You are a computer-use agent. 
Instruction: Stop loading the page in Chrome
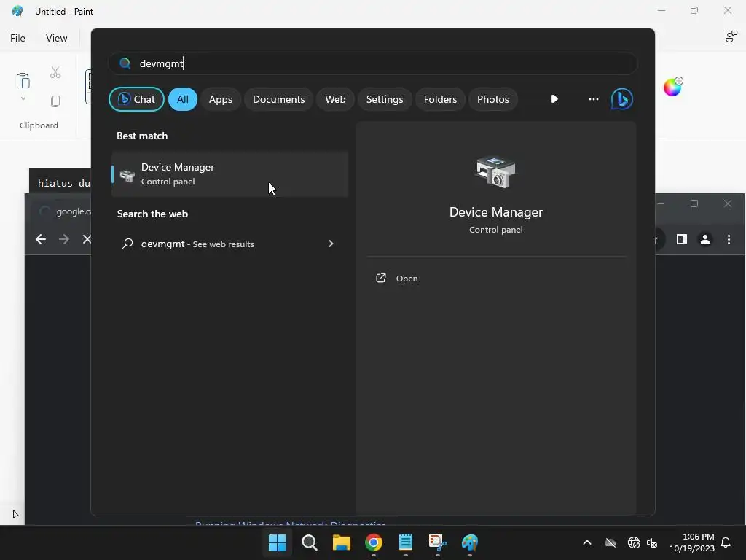(x=87, y=239)
